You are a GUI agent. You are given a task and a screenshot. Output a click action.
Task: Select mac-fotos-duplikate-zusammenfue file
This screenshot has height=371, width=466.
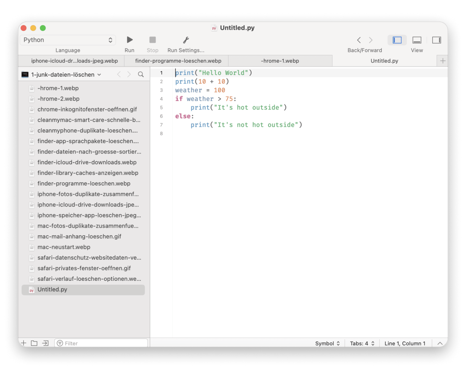[83, 226]
